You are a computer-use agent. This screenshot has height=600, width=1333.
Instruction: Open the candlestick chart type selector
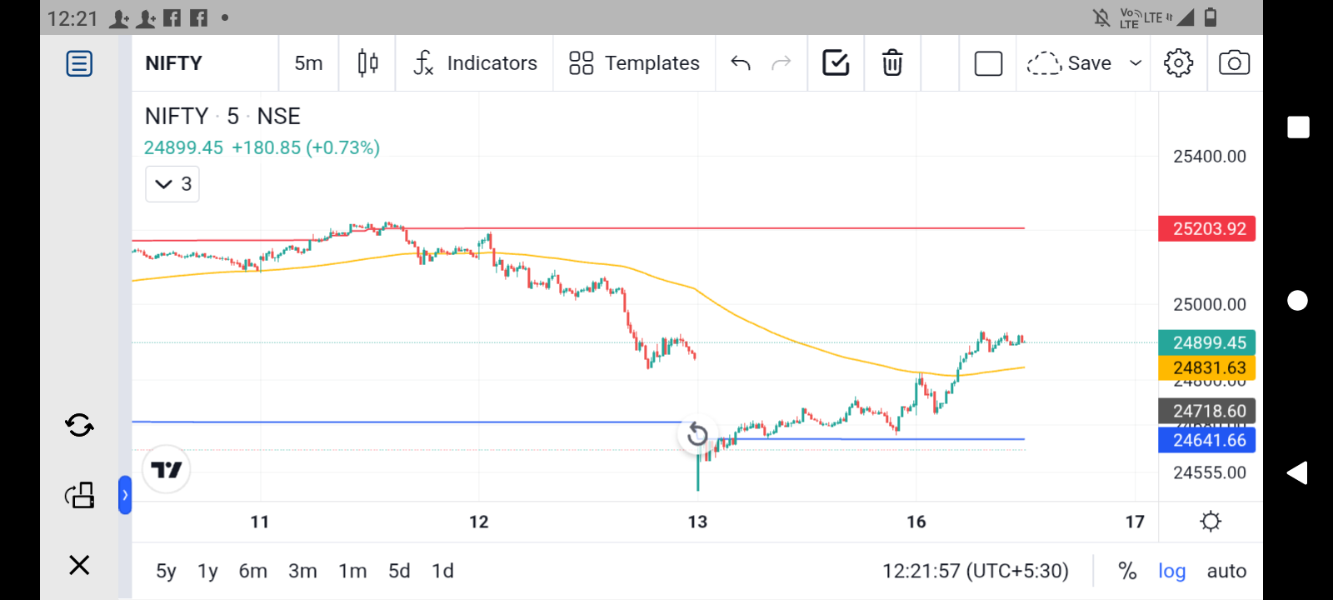(367, 63)
